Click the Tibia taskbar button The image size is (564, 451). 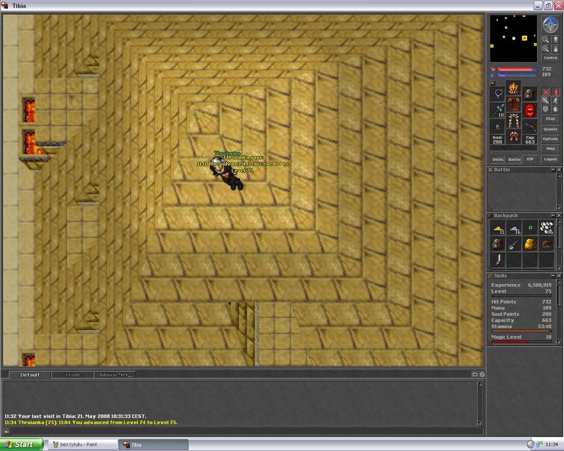[153, 444]
